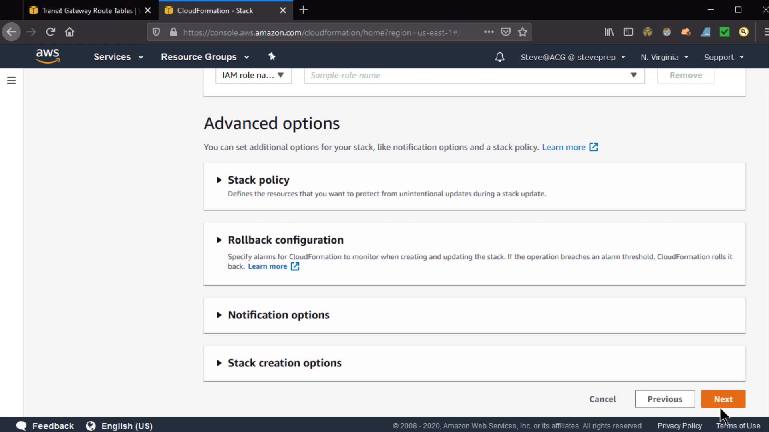769x432 pixels.
Task: Bookmark page with the star icon
Action: pyautogui.click(x=522, y=32)
